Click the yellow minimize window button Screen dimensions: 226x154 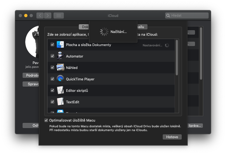[26, 16]
